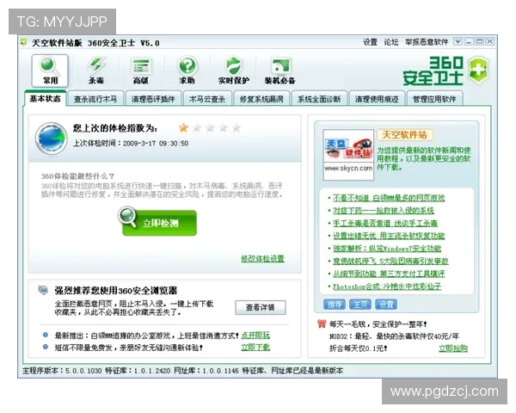
Task: Switch to the 查杀流行木马 tab
Action: pyautogui.click(x=95, y=99)
